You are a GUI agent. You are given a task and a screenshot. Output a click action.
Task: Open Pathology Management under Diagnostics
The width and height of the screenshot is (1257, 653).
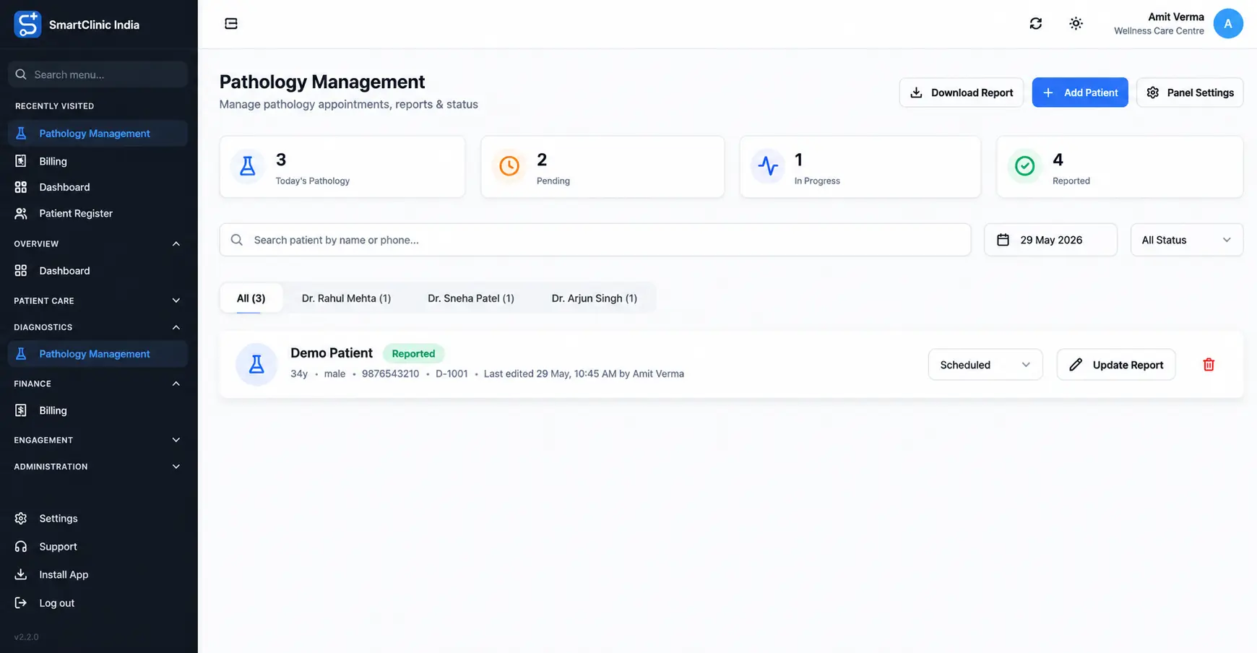[98, 354]
